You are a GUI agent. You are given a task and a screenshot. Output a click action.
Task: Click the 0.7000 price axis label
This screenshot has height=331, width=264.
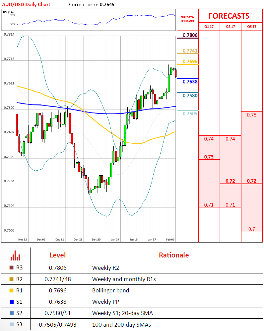[9, 230]
